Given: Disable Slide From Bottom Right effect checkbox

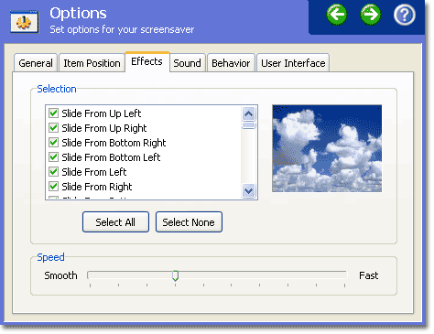Looking at the screenshot, I should pos(53,143).
